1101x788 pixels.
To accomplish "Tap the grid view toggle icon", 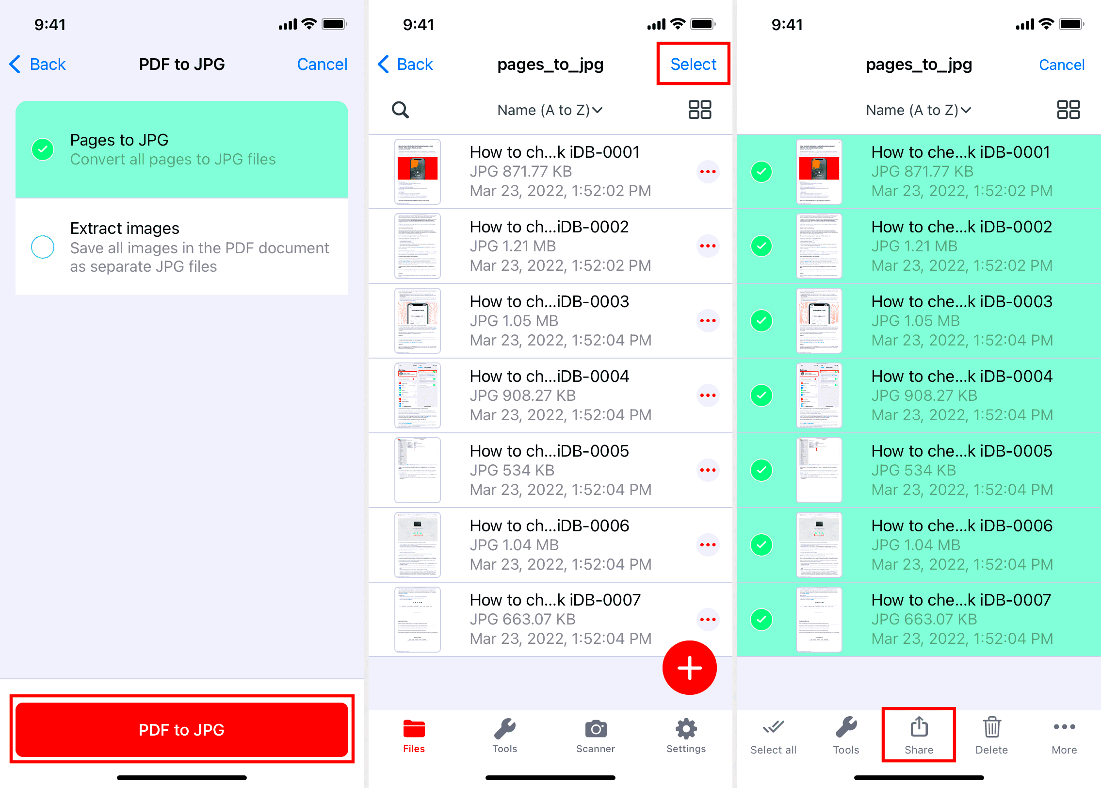I will (x=699, y=109).
